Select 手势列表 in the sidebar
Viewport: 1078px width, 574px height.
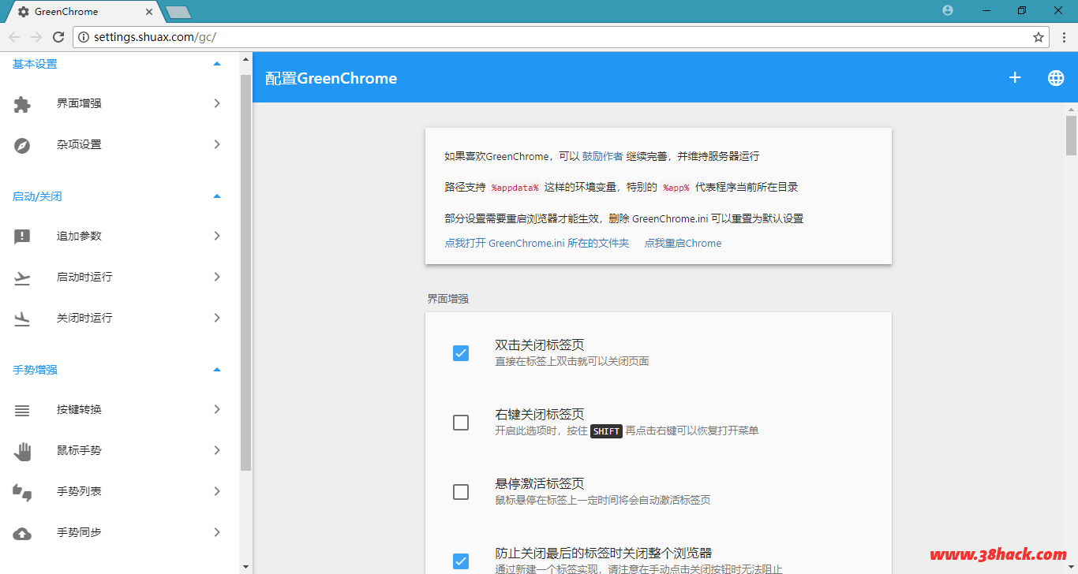point(118,491)
